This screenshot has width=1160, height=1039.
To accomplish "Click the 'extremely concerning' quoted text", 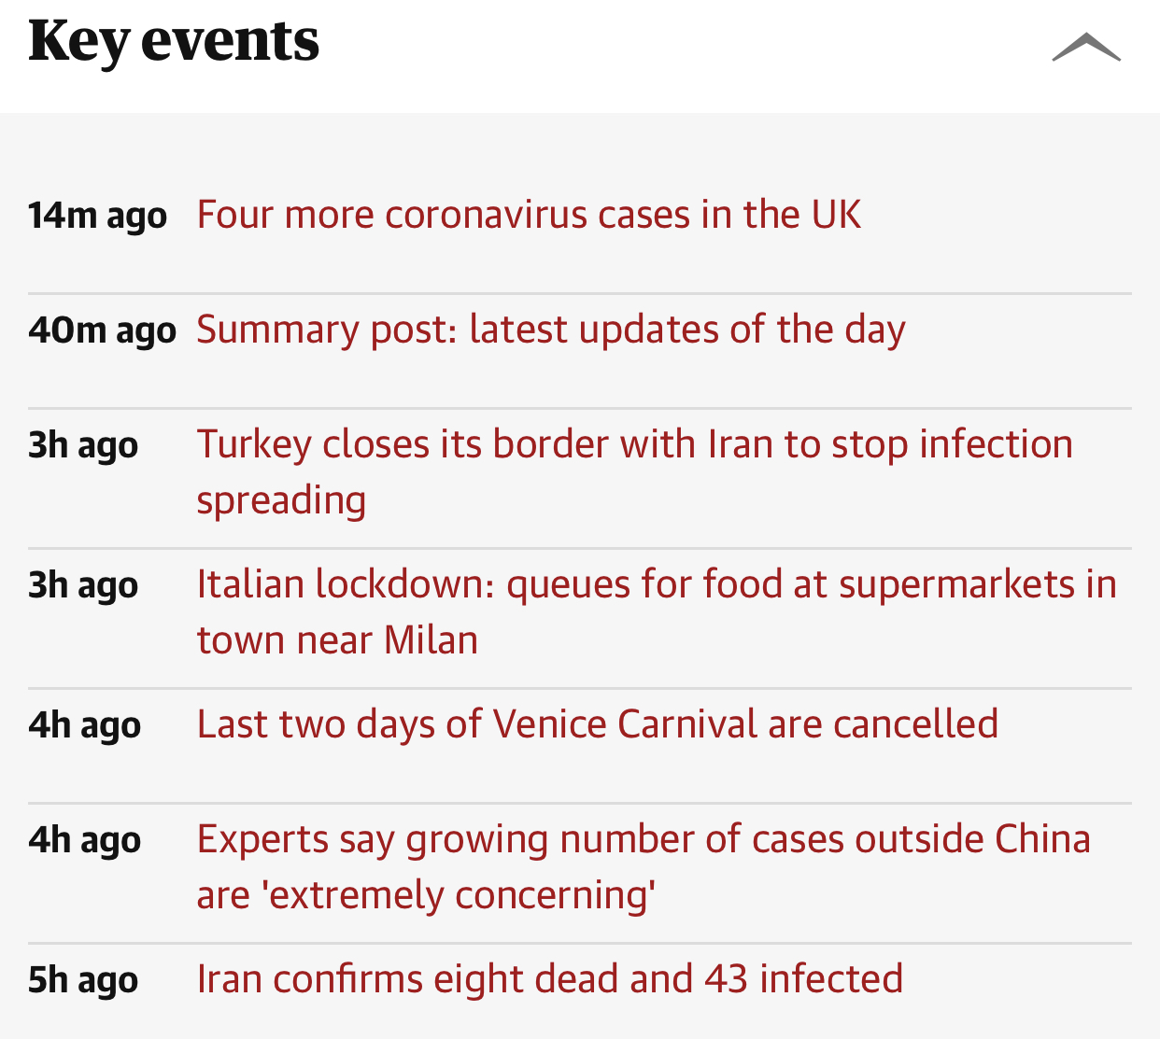I will click(x=460, y=895).
